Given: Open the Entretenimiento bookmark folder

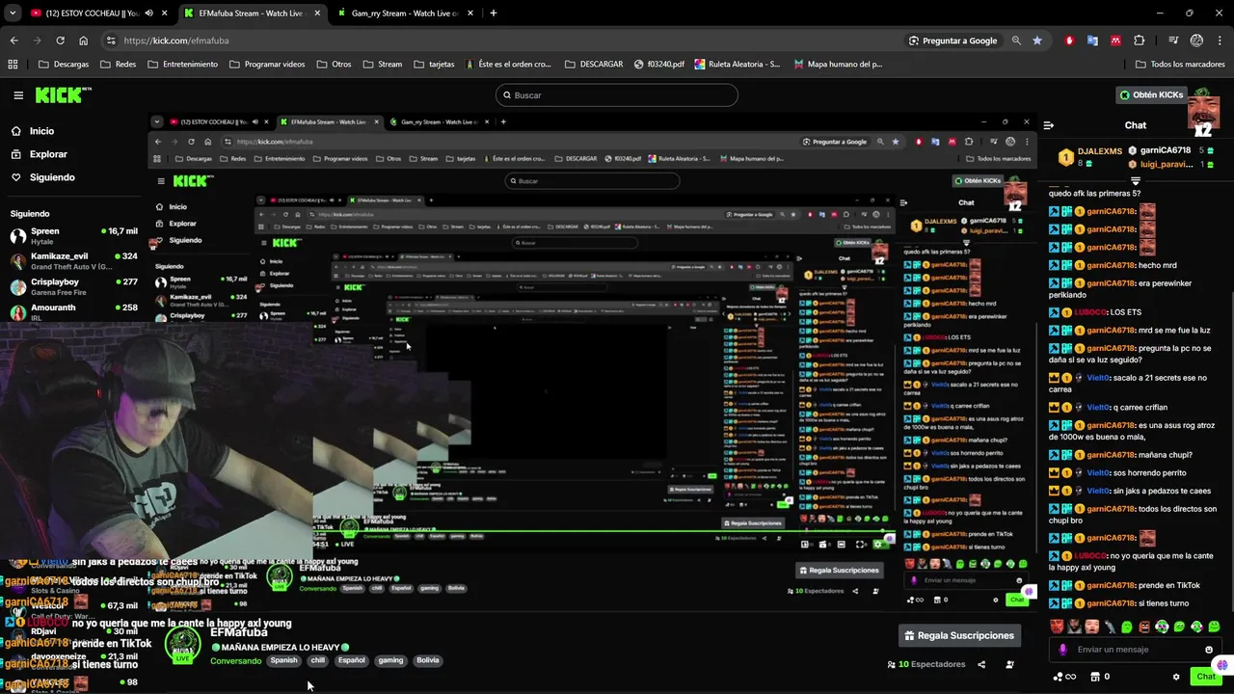Looking at the screenshot, I should (182, 64).
